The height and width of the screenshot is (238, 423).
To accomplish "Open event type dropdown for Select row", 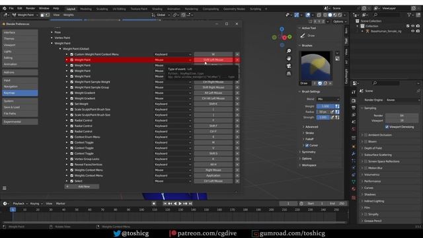I will (173, 181).
